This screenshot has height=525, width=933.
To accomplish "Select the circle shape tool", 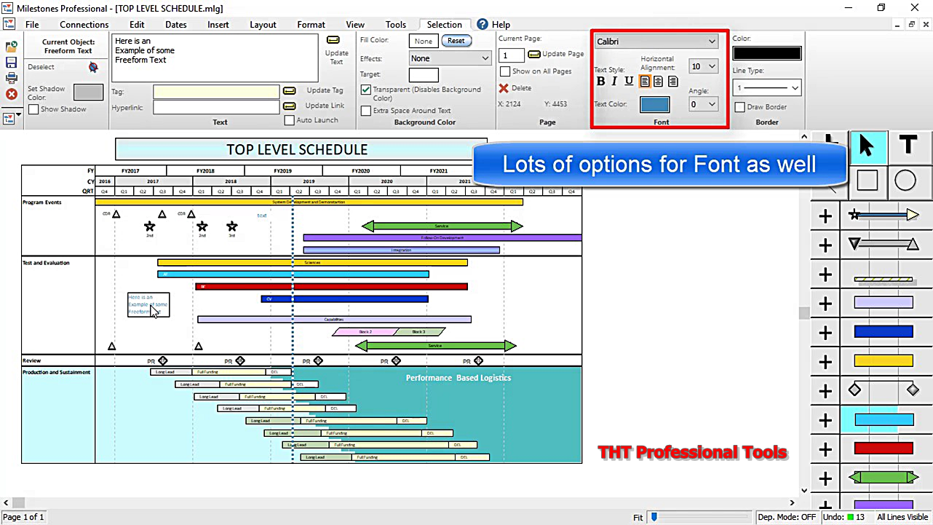I will [905, 180].
